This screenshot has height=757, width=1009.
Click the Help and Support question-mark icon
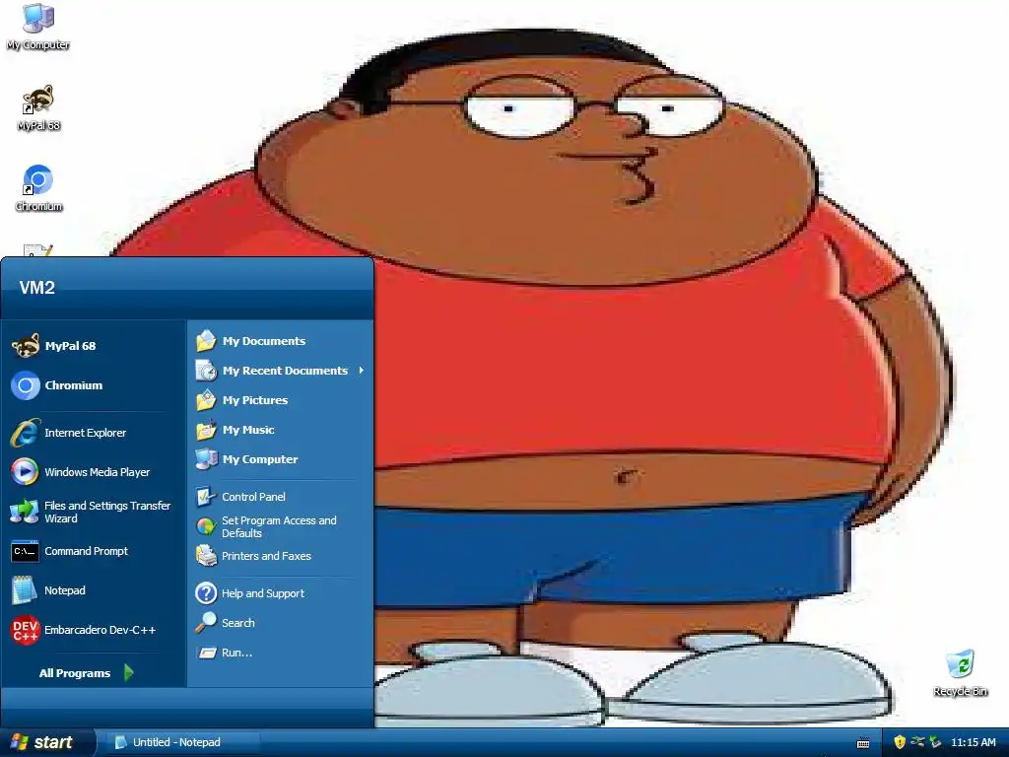click(206, 593)
